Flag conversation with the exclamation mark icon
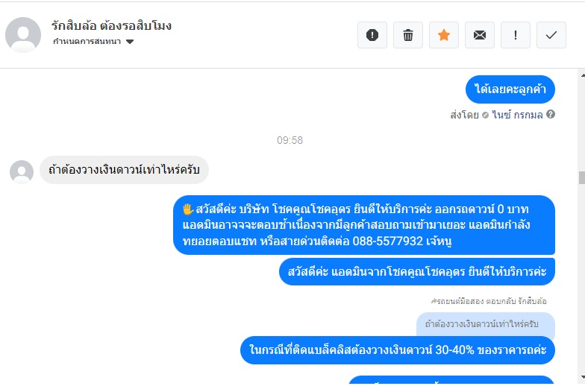585x386 pixels. (515, 35)
